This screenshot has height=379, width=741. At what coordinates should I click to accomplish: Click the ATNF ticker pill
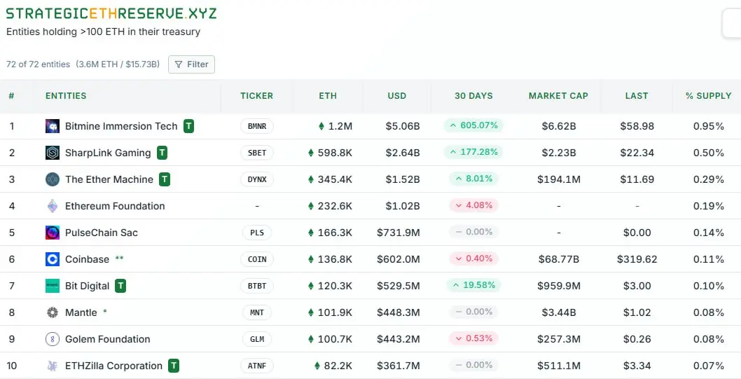coord(257,366)
